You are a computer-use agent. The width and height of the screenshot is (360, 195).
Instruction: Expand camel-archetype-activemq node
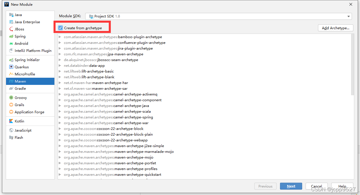click(60, 94)
